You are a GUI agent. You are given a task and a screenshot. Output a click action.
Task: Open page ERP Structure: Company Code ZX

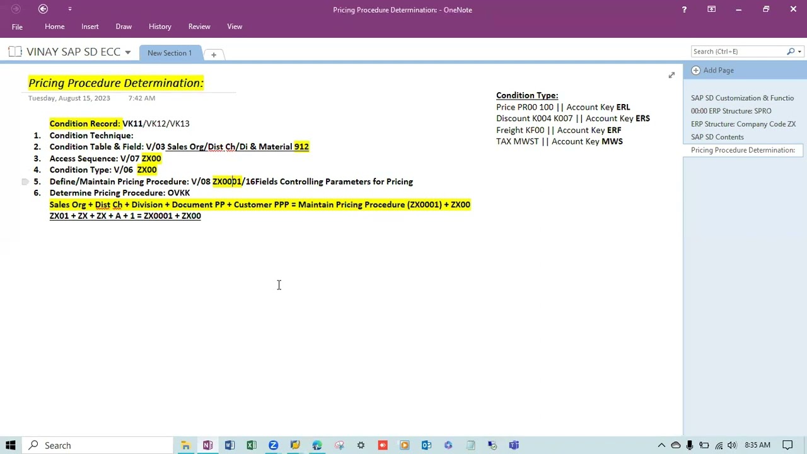pos(743,124)
